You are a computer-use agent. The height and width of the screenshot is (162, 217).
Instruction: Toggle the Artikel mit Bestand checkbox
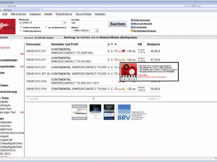(x=21, y=27)
